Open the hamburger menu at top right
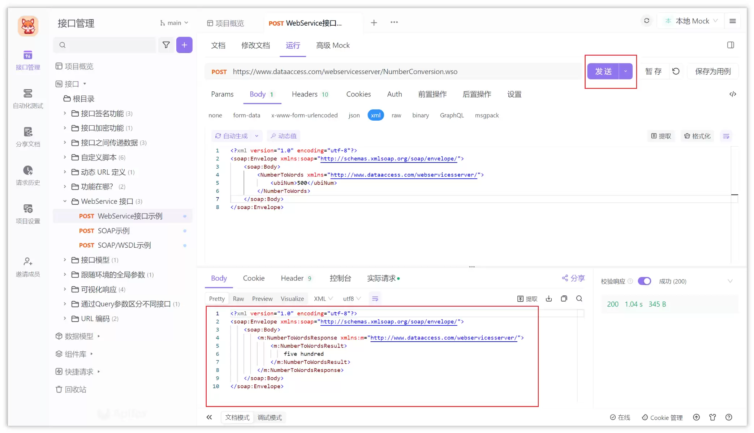Image resolution: width=754 pixels, height=433 pixels. (733, 21)
